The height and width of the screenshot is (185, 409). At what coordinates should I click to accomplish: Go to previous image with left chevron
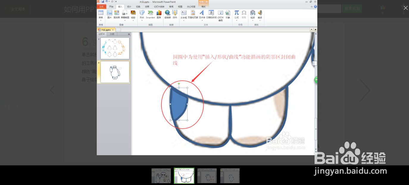tap(52, 90)
